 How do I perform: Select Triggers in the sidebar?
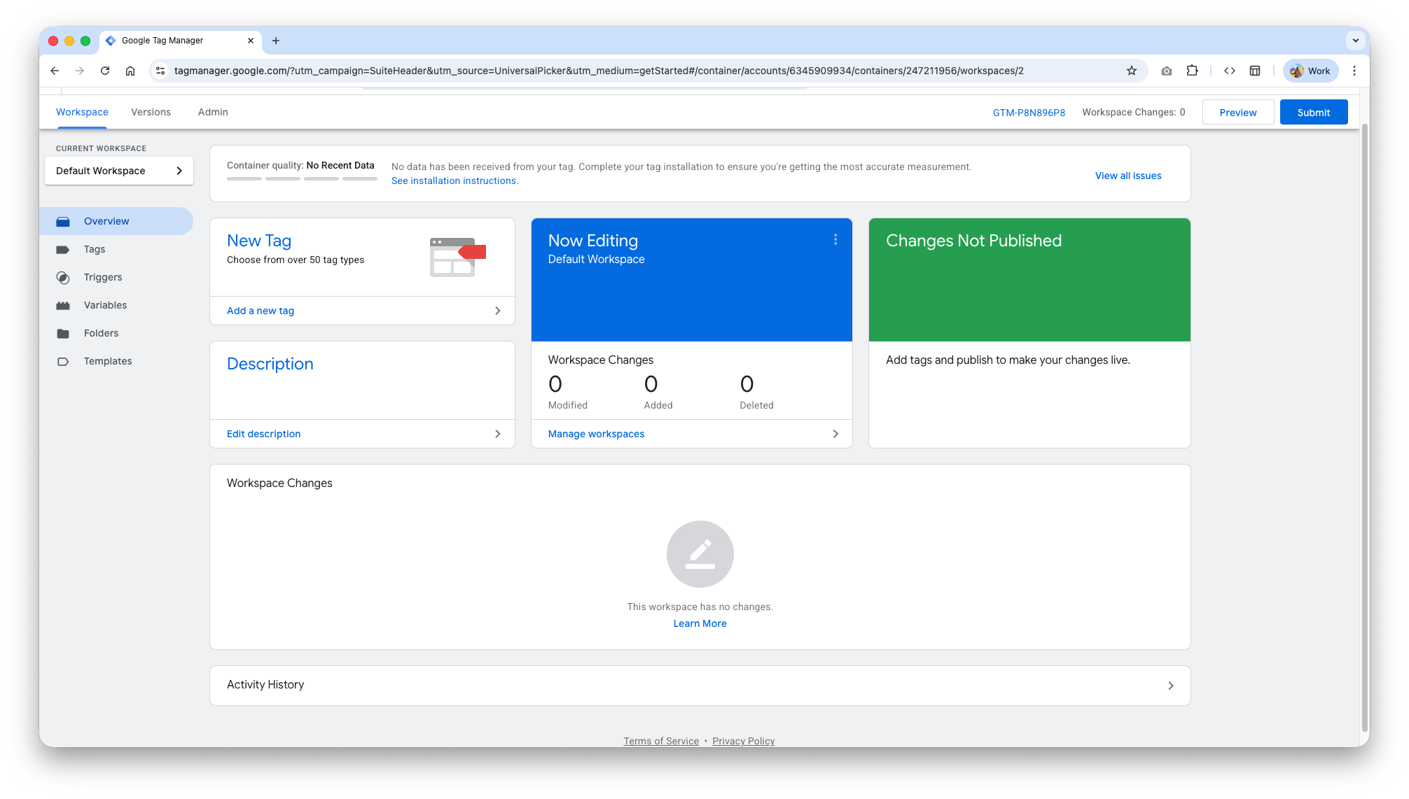(x=116, y=277)
